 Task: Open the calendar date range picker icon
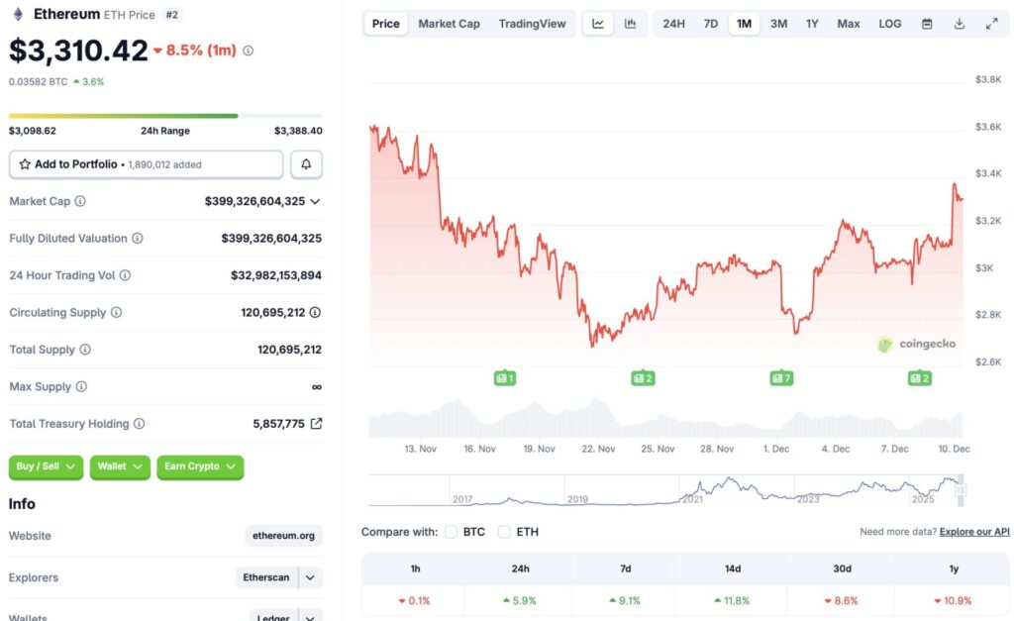[x=926, y=23]
